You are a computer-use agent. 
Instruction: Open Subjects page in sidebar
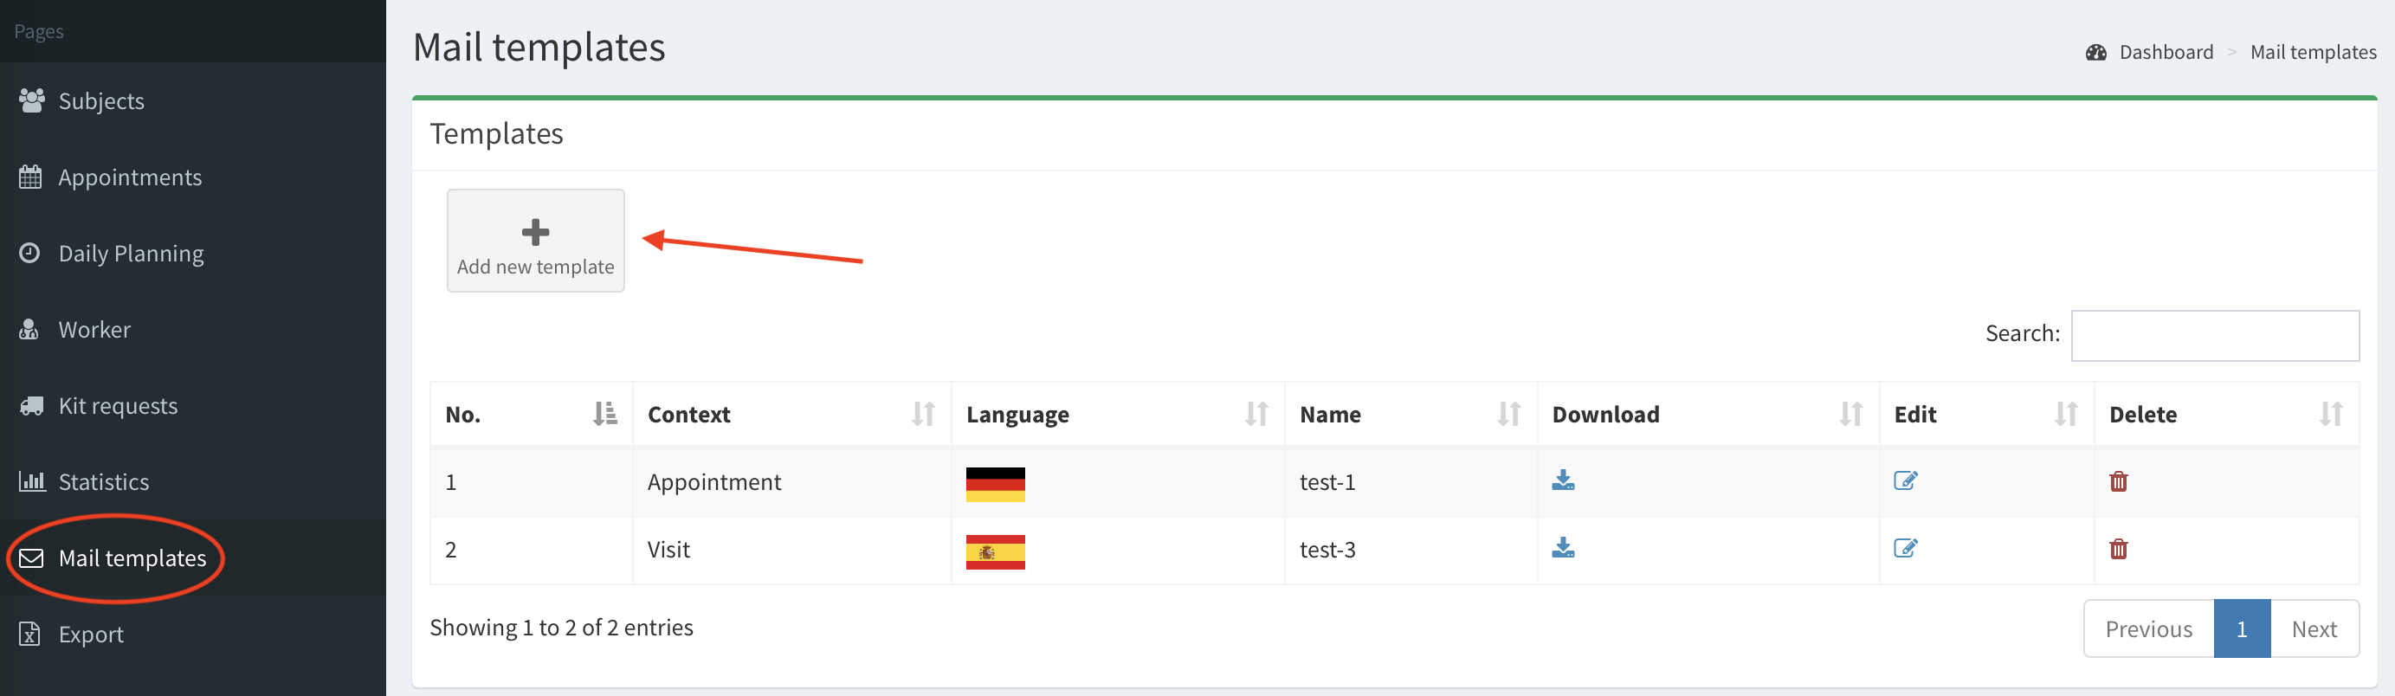click(101, 101)
